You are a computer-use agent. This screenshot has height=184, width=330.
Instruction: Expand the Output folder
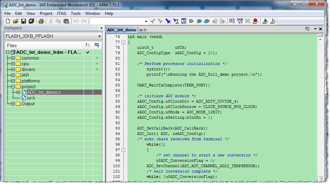click(13, 104)
